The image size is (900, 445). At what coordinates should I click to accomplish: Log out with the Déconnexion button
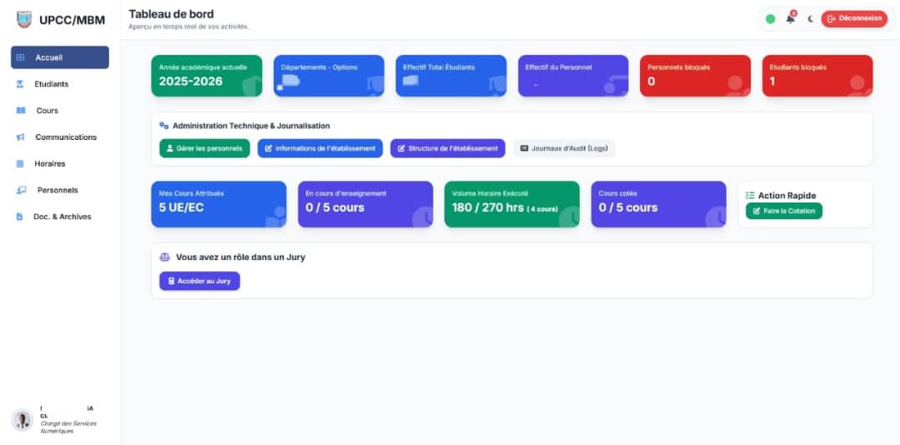(x=854, y=18)
